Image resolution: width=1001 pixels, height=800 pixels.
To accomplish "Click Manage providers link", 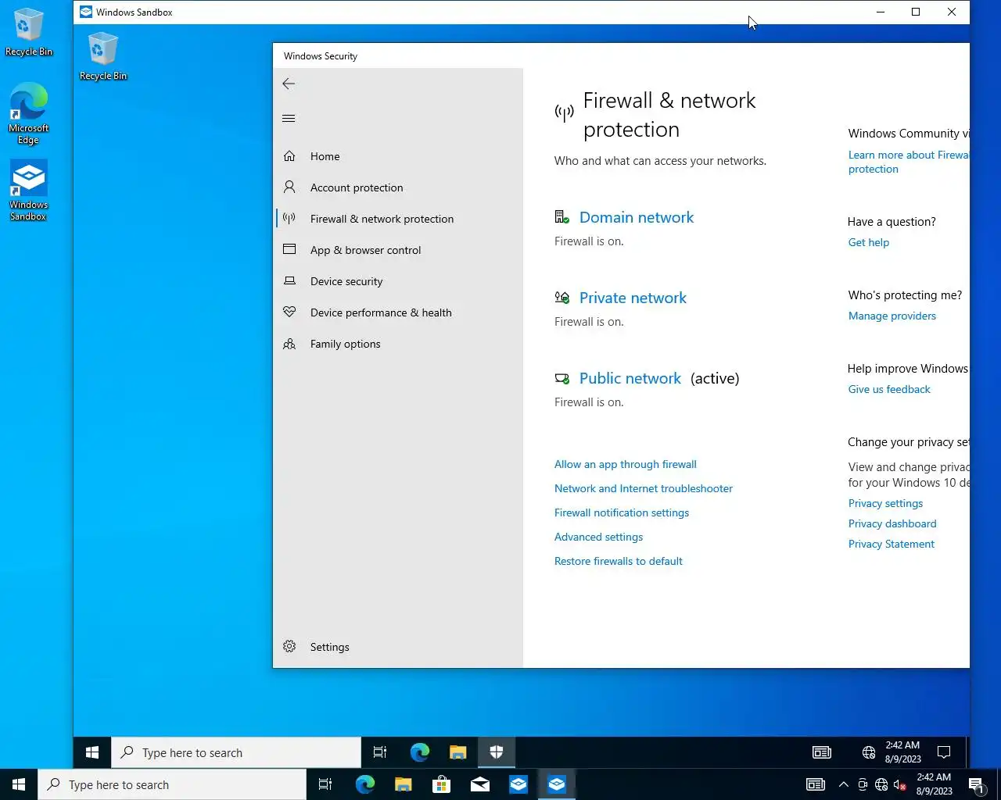I will click(892, 316).
